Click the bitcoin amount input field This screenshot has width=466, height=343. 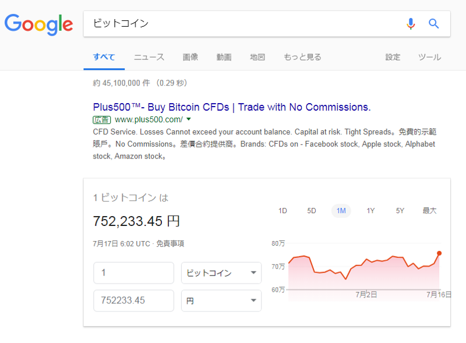(134, 273)
